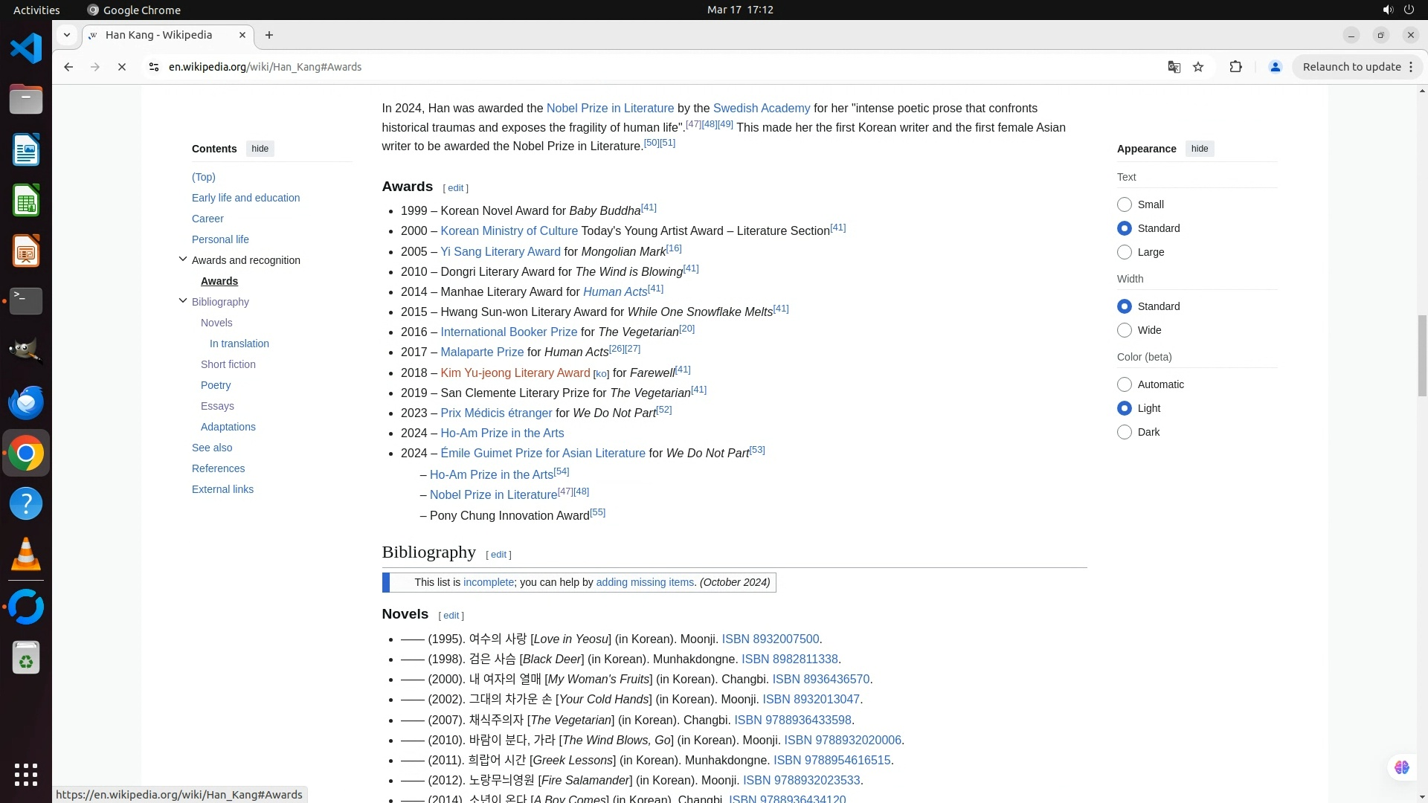Bookmark this page with the star icon
This screenshot has height=803, width=1428.
point(1198,67)
